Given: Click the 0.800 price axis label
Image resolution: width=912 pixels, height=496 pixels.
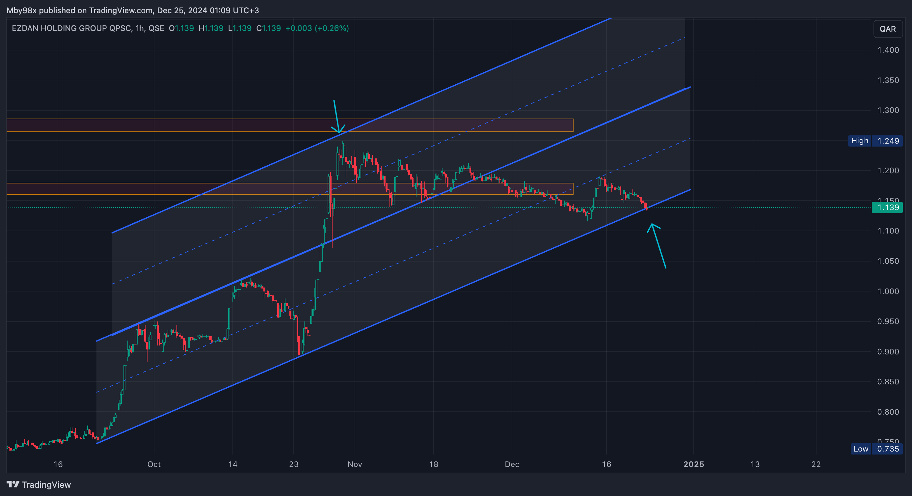Looking at the screenshot, I should [x=888, y=412].
